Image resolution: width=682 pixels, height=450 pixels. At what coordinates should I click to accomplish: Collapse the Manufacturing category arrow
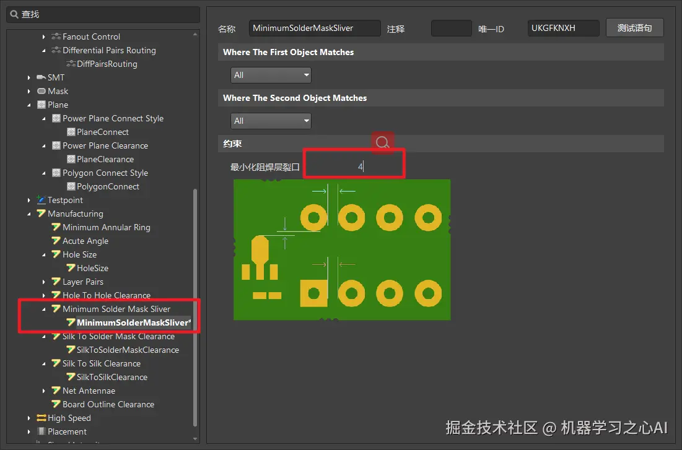[x=28, y=214]
